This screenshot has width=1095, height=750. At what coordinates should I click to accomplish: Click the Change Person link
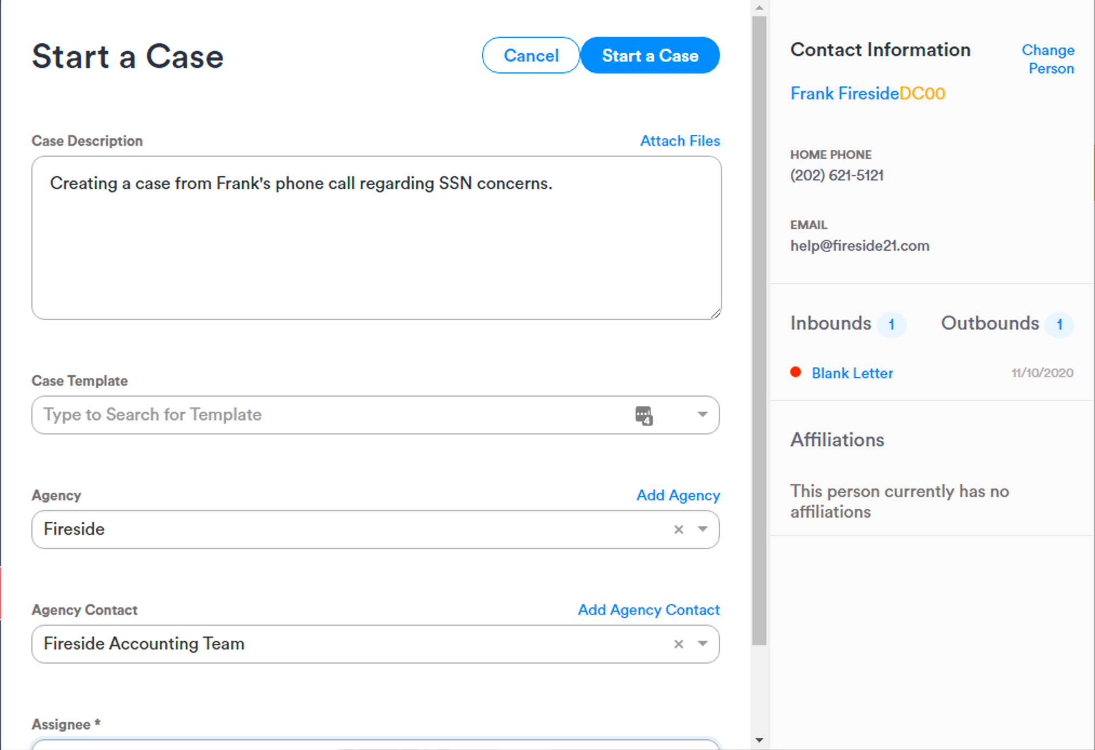(1048, 59)
